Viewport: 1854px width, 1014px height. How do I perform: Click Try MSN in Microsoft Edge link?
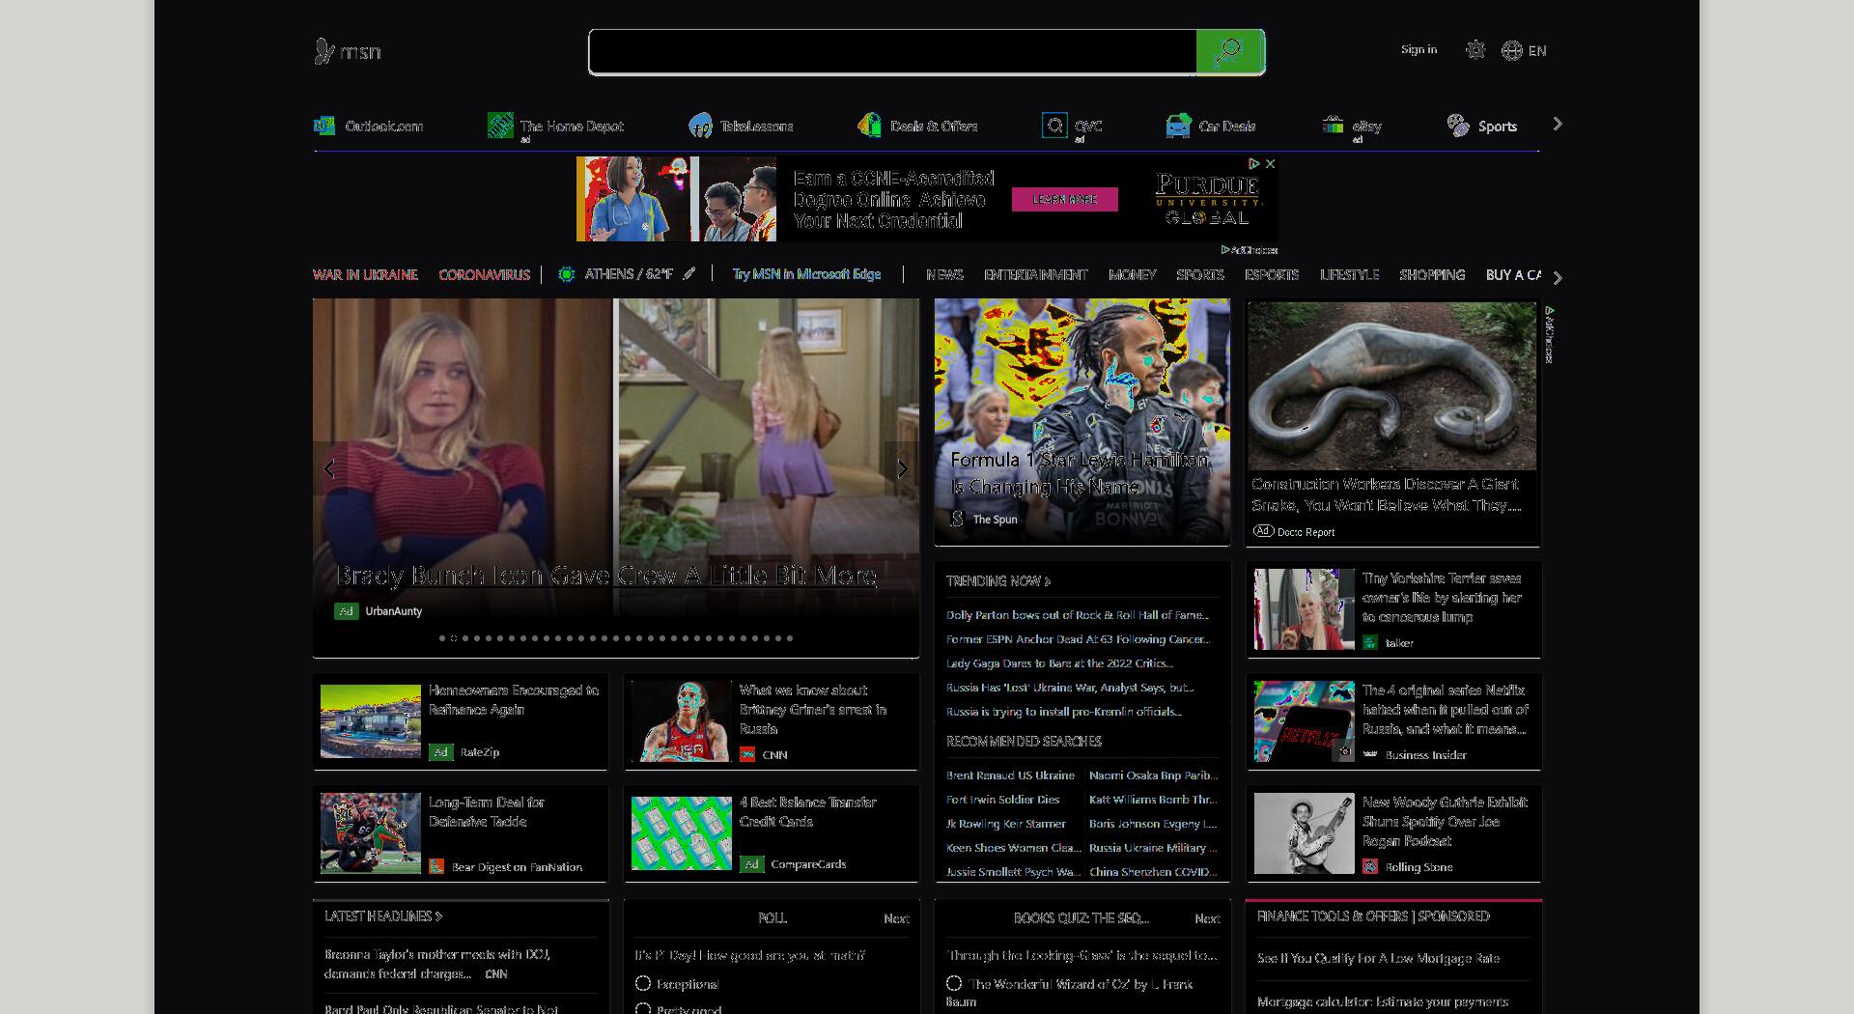pos(806,274)
